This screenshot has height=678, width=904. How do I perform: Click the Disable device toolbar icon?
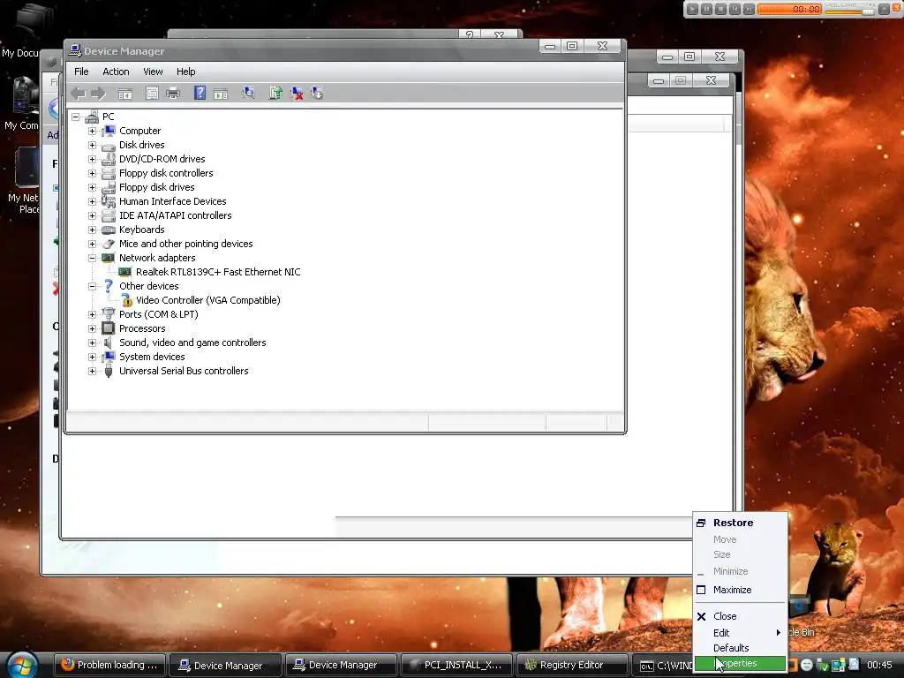[x=317, y=93]
